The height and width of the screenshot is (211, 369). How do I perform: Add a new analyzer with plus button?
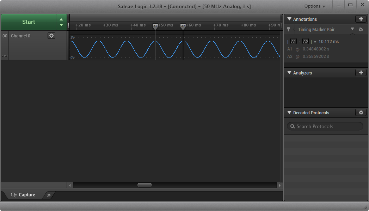[361, 73]
